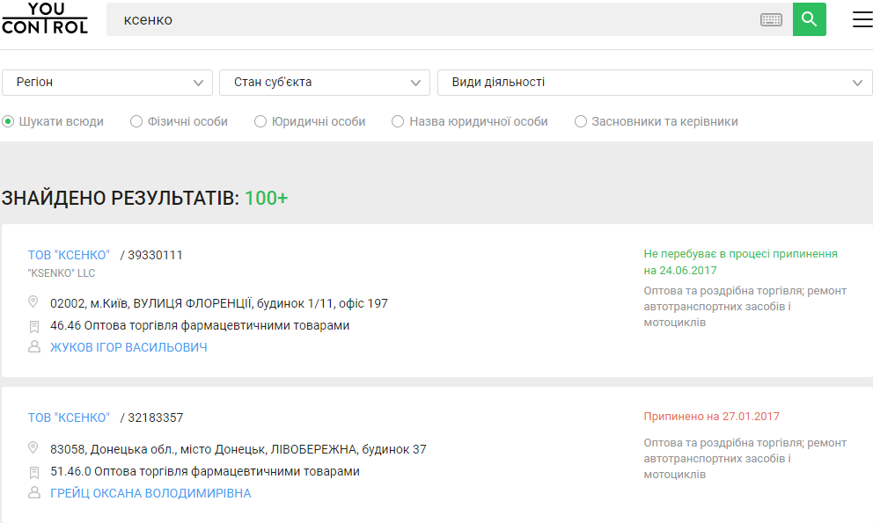Screen dimensions: 873x523
Task: Click the YouControl logo
Action: tap(45, 18)
